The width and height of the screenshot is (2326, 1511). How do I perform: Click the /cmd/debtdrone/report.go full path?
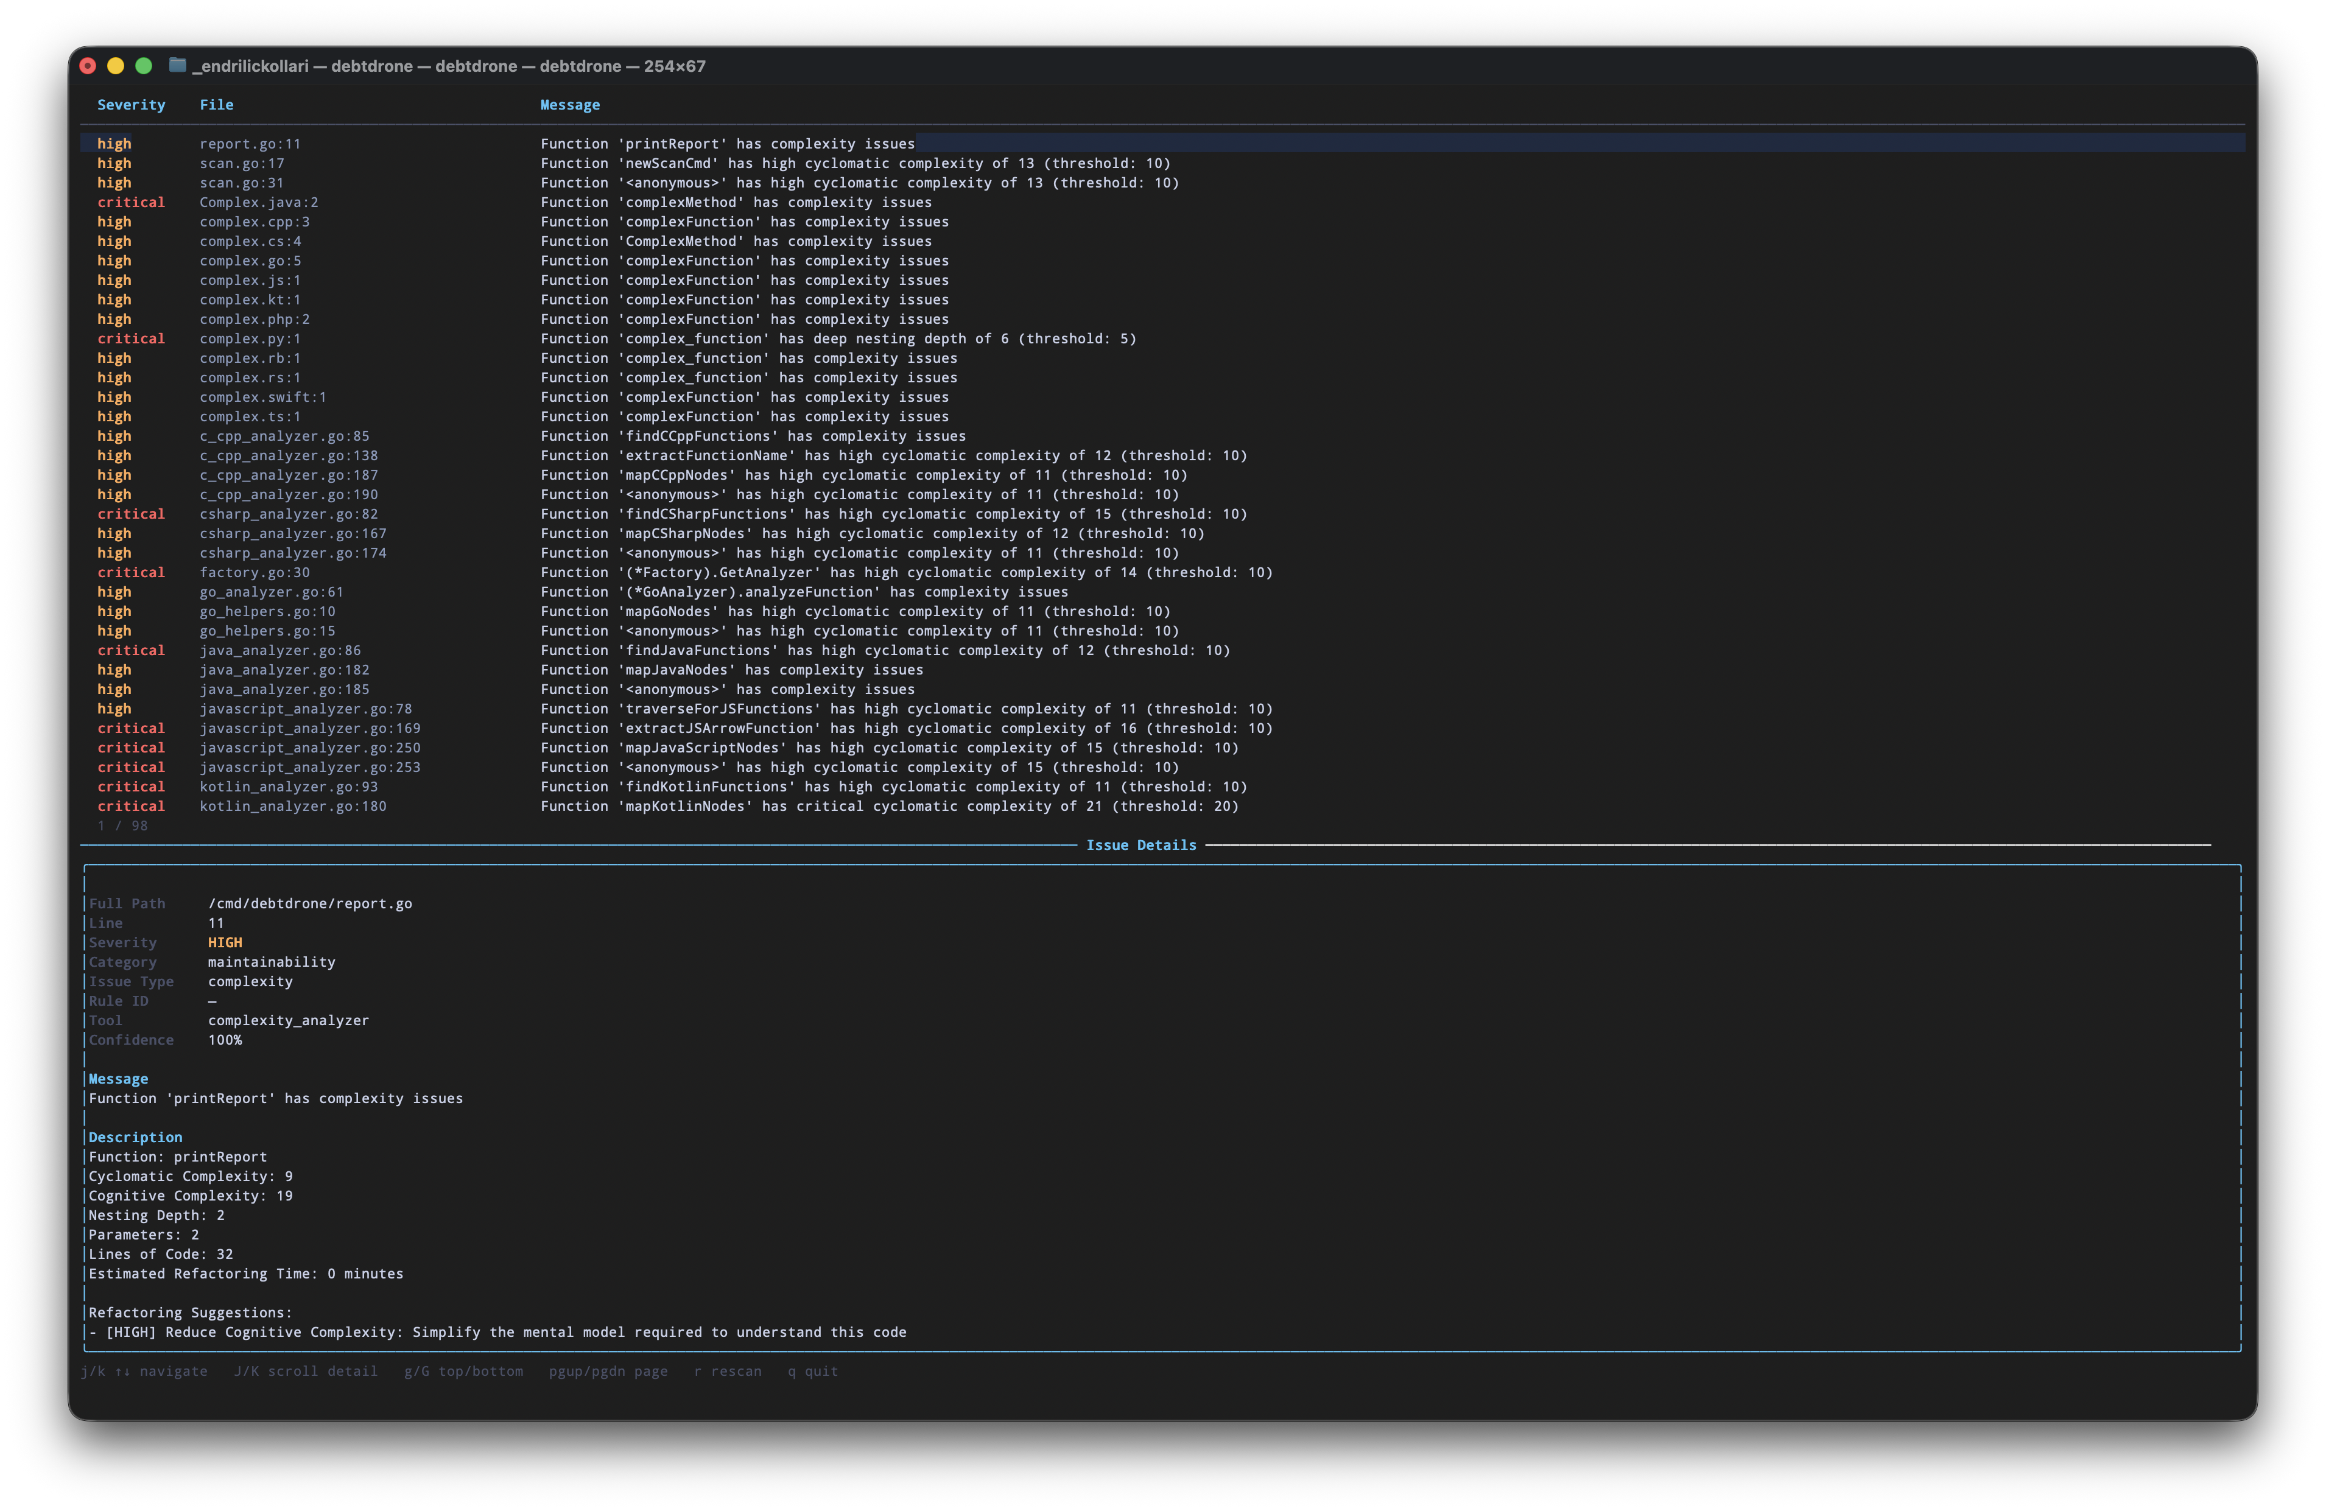click(x=310, y=903)
